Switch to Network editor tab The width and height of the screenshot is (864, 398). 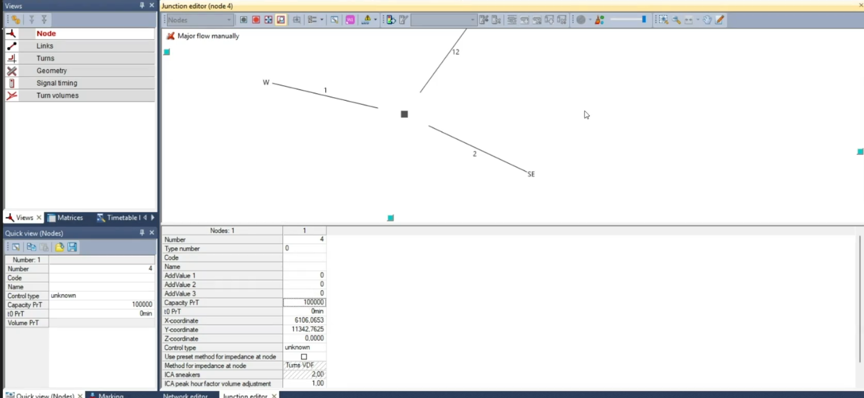click(x=185, y=395)
